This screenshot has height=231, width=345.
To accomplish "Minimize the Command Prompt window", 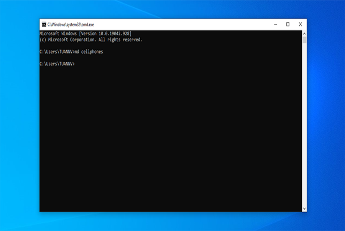I will point(276,25).
